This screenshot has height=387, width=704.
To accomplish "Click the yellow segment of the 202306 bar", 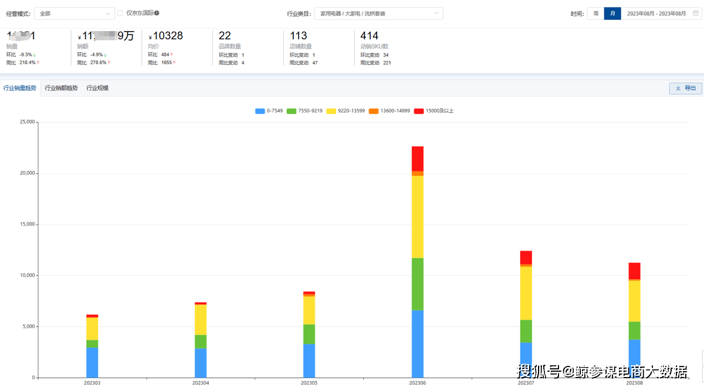I will tap(417, 217).
